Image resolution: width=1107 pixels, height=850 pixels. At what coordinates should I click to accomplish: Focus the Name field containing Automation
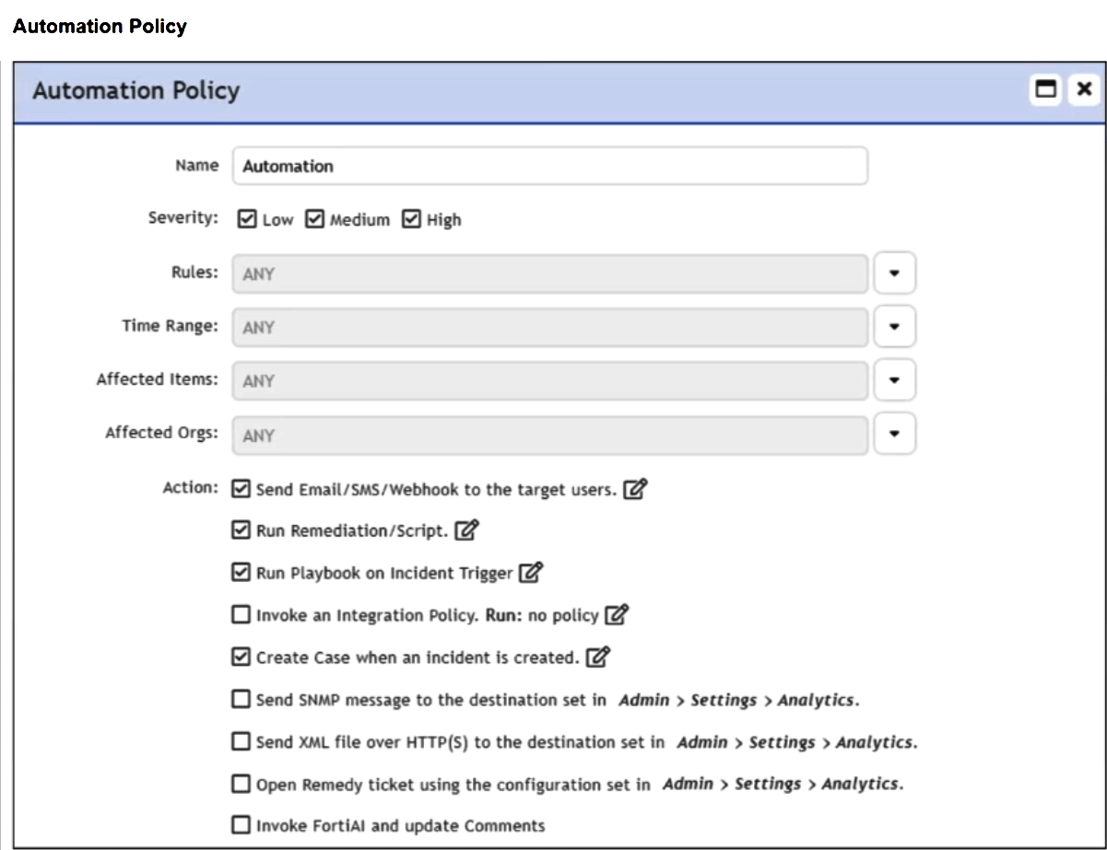(x=550, y=167)
